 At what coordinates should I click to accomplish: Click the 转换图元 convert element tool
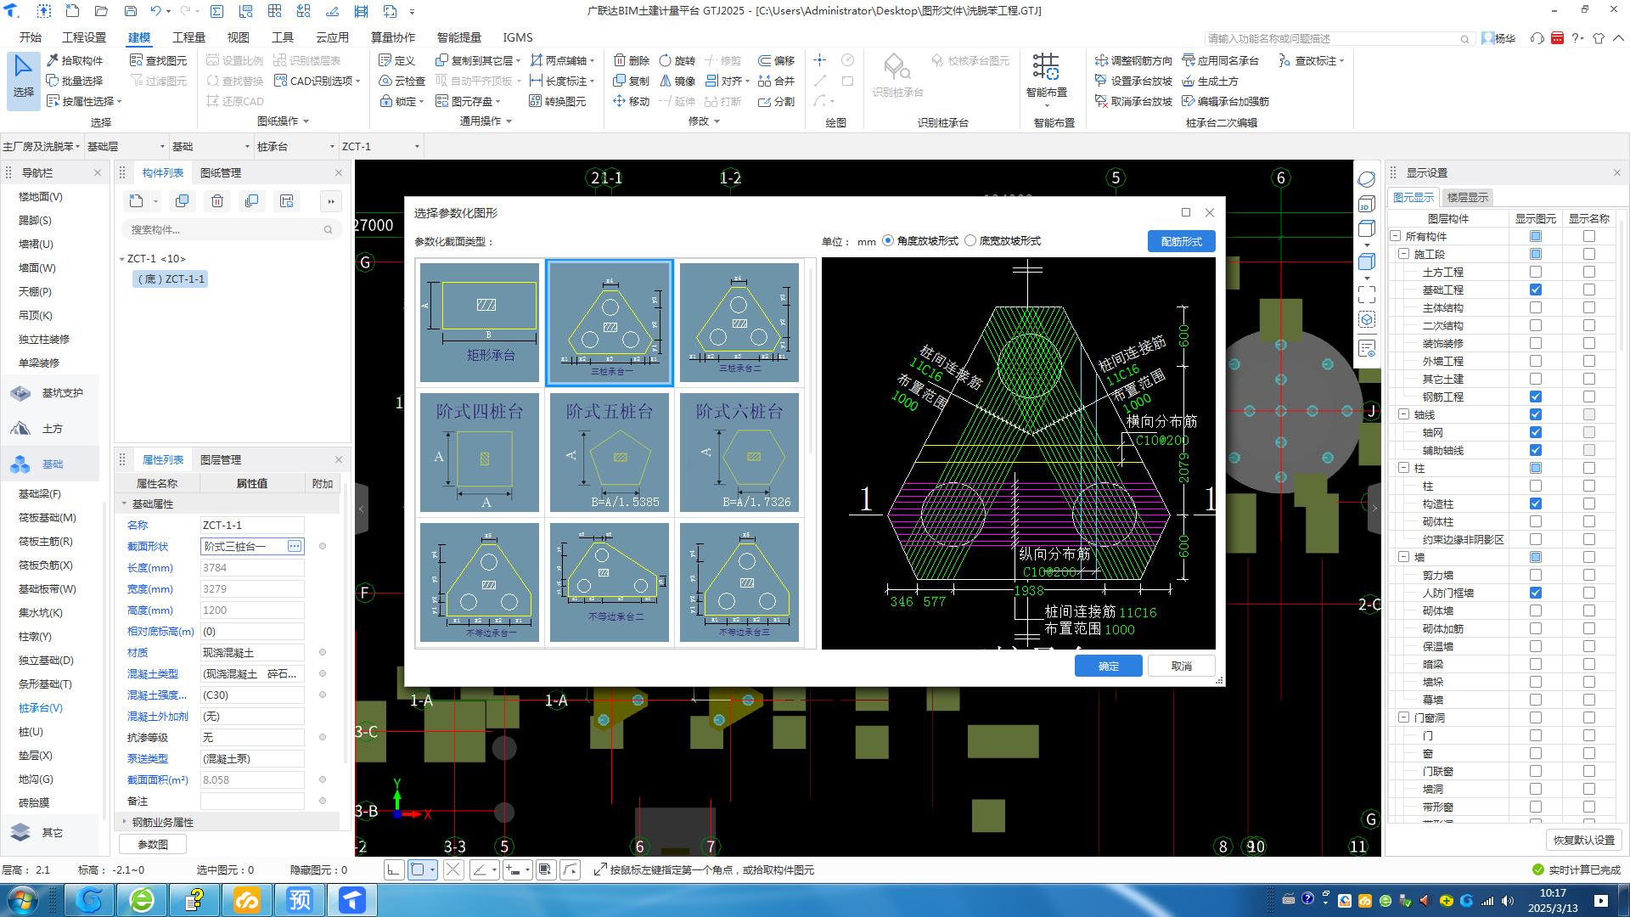(557, 101)
